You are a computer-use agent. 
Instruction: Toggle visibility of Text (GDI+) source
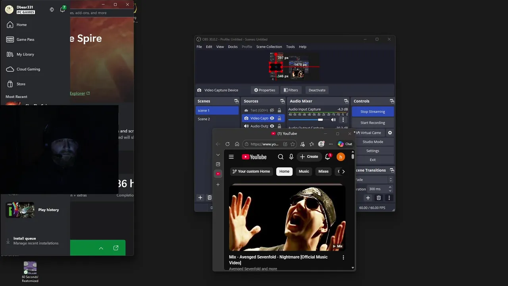click(x=272, y=110)
